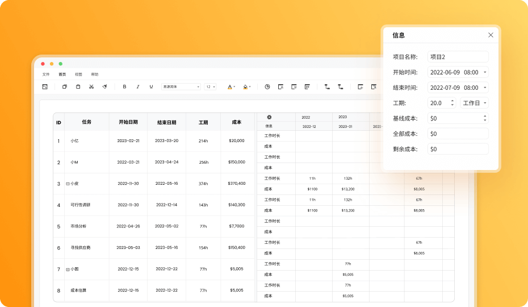Image resolution: width=528 pixels, height=307 pixels.
Task: Select the 可行性调研 task cell
Action: click(x=86, y=205)
